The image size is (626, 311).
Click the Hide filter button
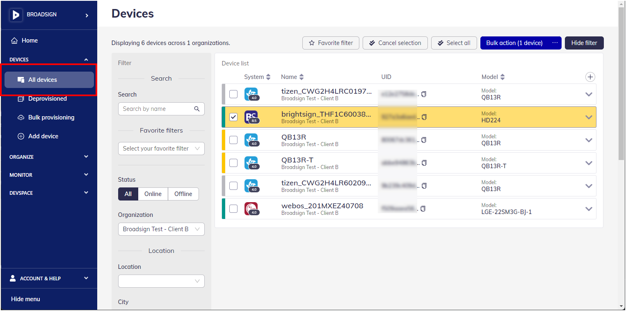point(584,43)
